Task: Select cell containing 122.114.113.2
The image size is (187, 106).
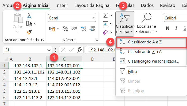Action: pyautogui.click(x=30, y=98)
